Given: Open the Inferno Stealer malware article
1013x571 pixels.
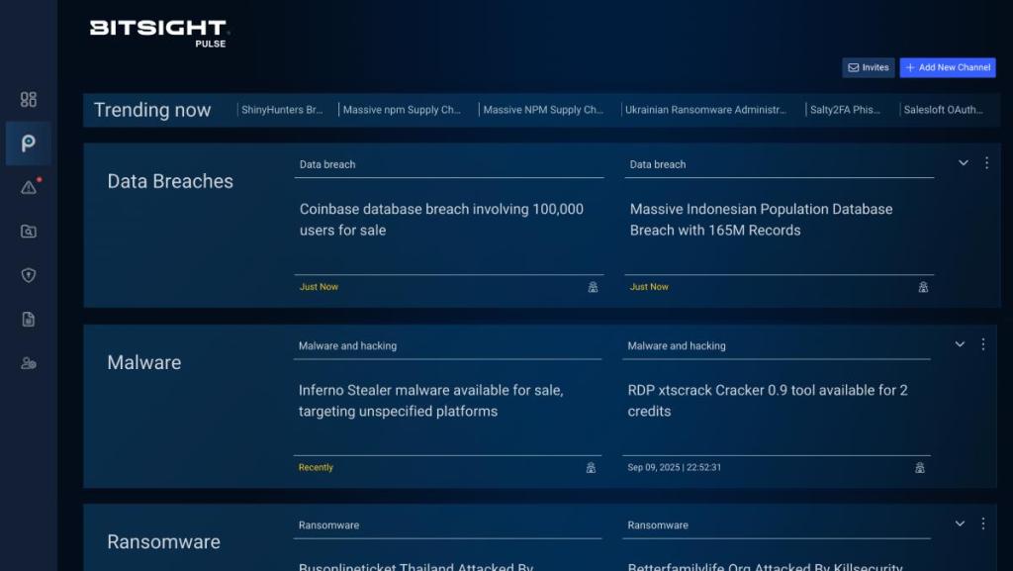Looking at the screenshot, I should pyautogui.click(x=431, y=401).
